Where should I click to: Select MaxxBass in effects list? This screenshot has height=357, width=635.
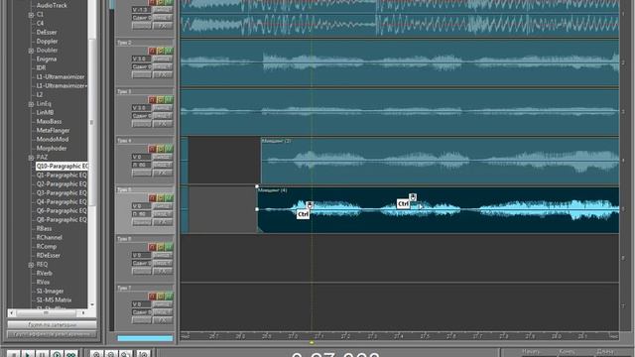click(49, 121)
